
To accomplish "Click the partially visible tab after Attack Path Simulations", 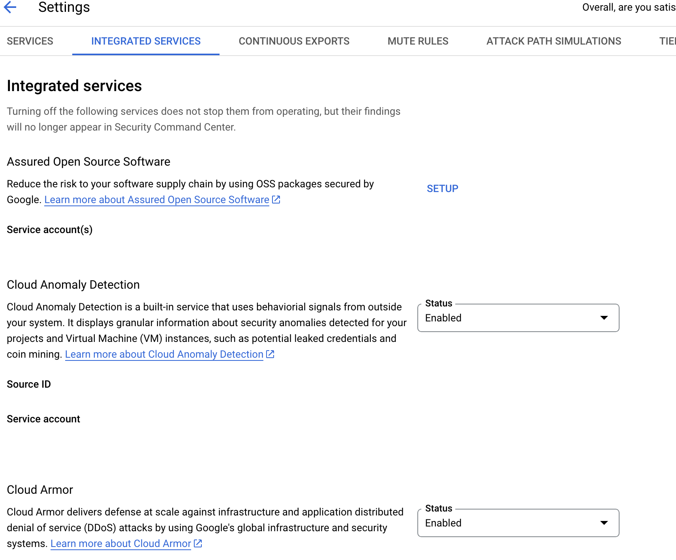I will (x=667, y=41).
